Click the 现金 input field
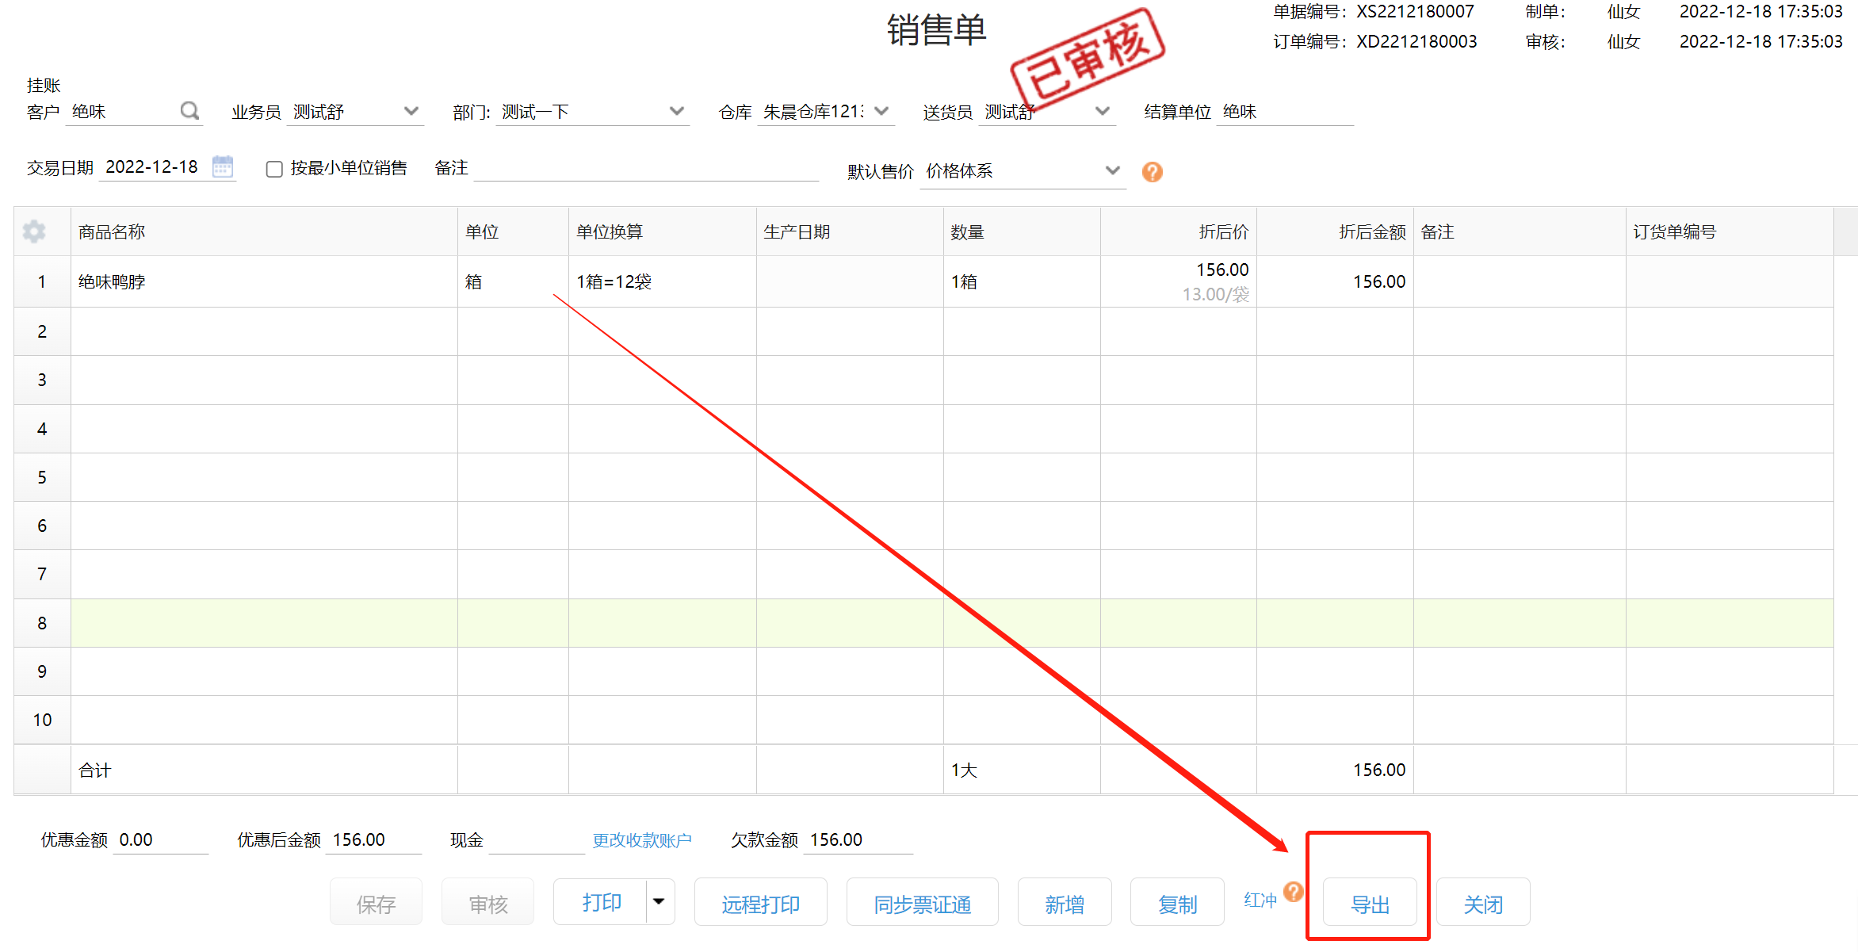This screenshot has height=952, width=1858. point(537,839)
